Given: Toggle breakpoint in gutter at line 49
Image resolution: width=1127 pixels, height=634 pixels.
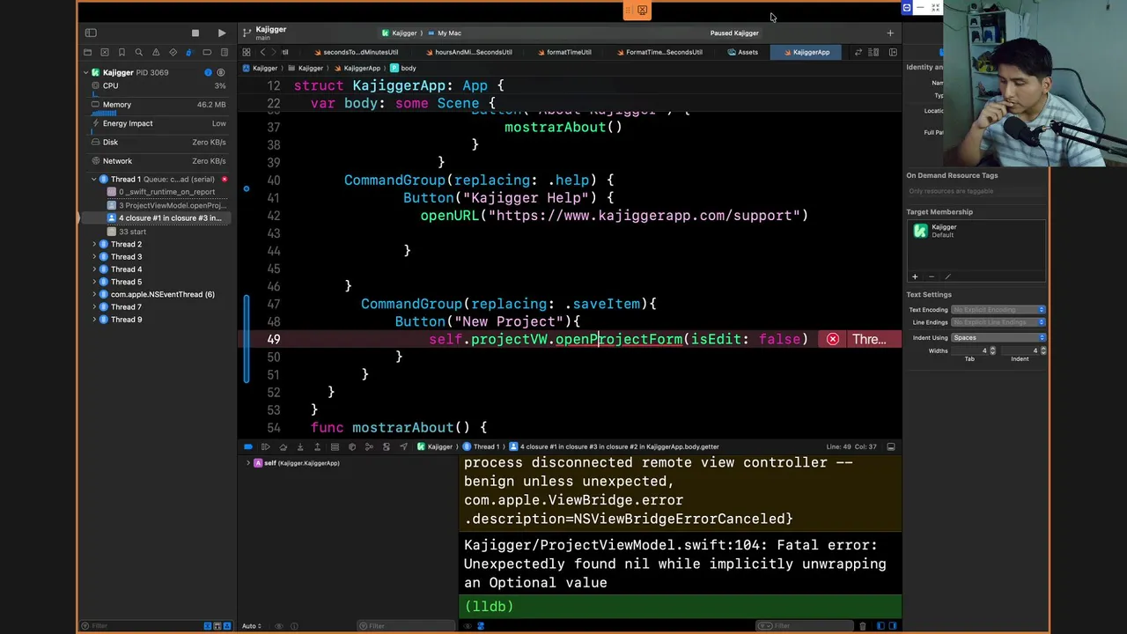Looking at the screenshot, I should (x=273, y=339).
